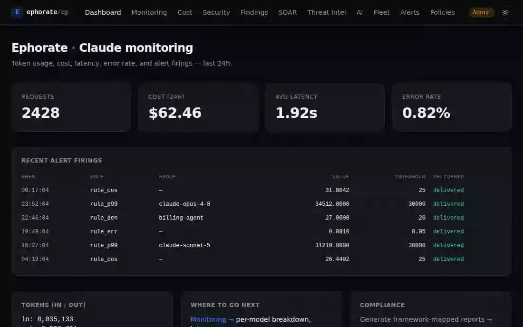Viewport: 523px width, 327px height.
Task: Click the Admin role badge
Action: click(x=481, y=12)
